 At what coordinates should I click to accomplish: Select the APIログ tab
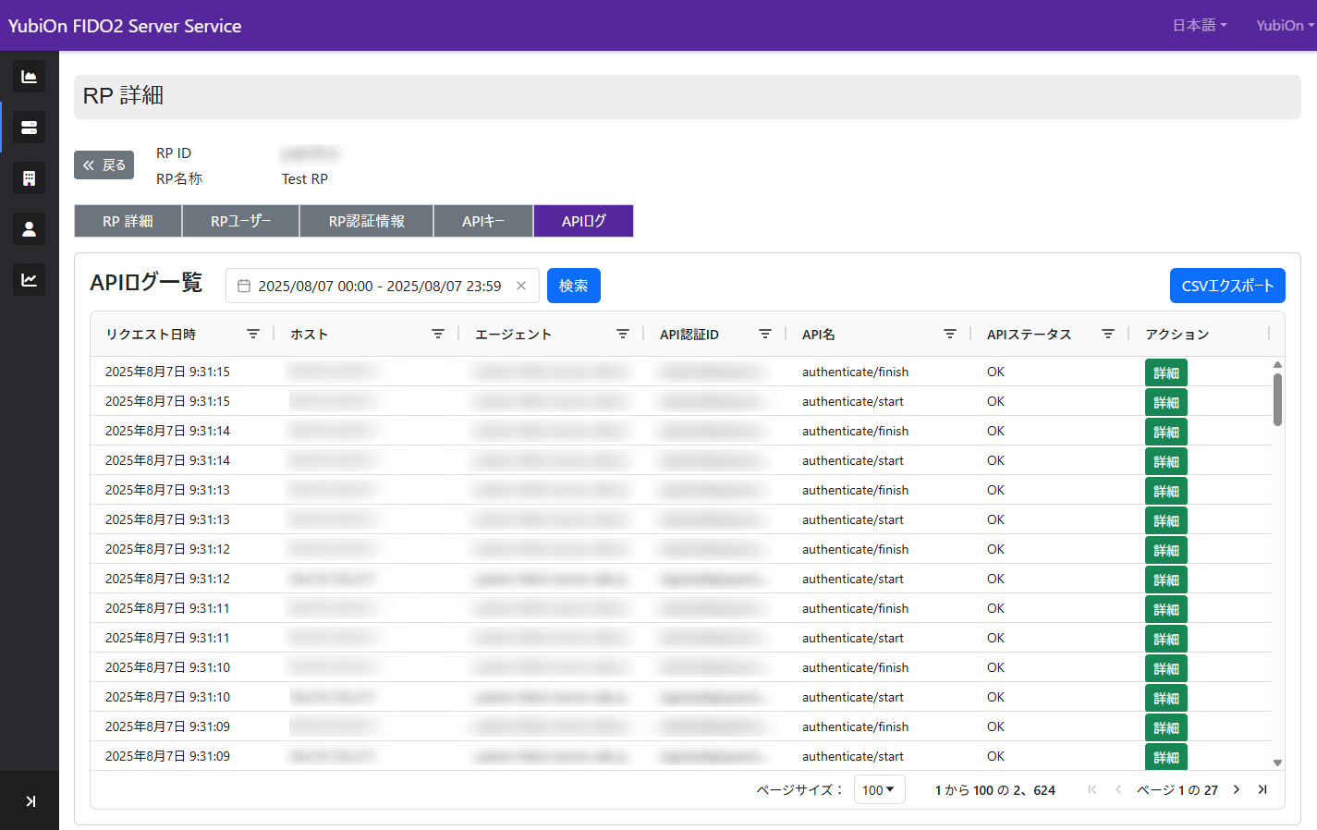click(x=584, y=221)
